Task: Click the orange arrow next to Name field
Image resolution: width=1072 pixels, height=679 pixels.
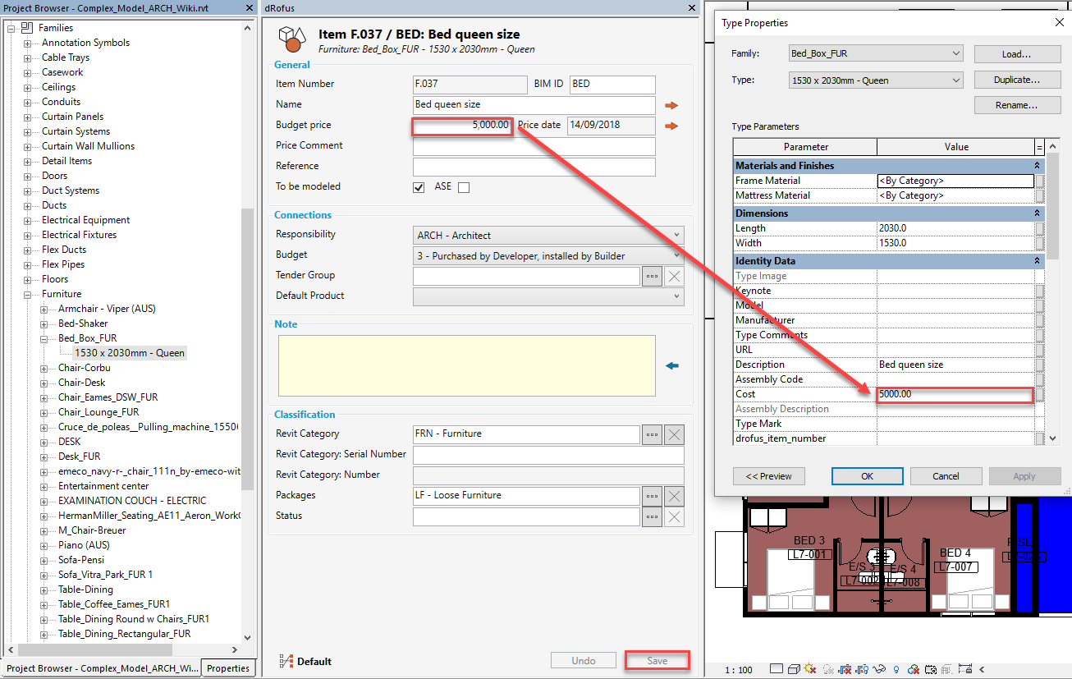Action: [x=671, y=105]
